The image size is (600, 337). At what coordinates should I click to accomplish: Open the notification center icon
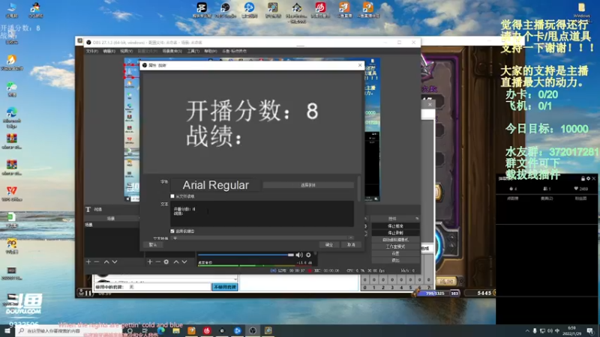590,331
